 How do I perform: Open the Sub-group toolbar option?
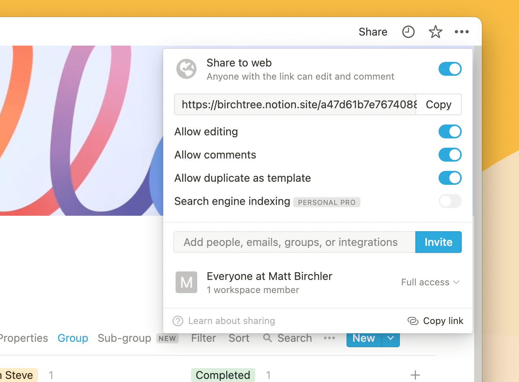tap(125, 338)
